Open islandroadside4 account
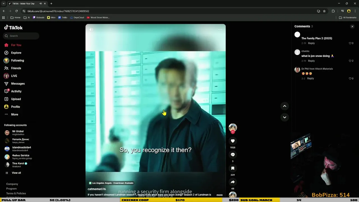The width and height of the screenshot is (359, 202). (18, 149)
